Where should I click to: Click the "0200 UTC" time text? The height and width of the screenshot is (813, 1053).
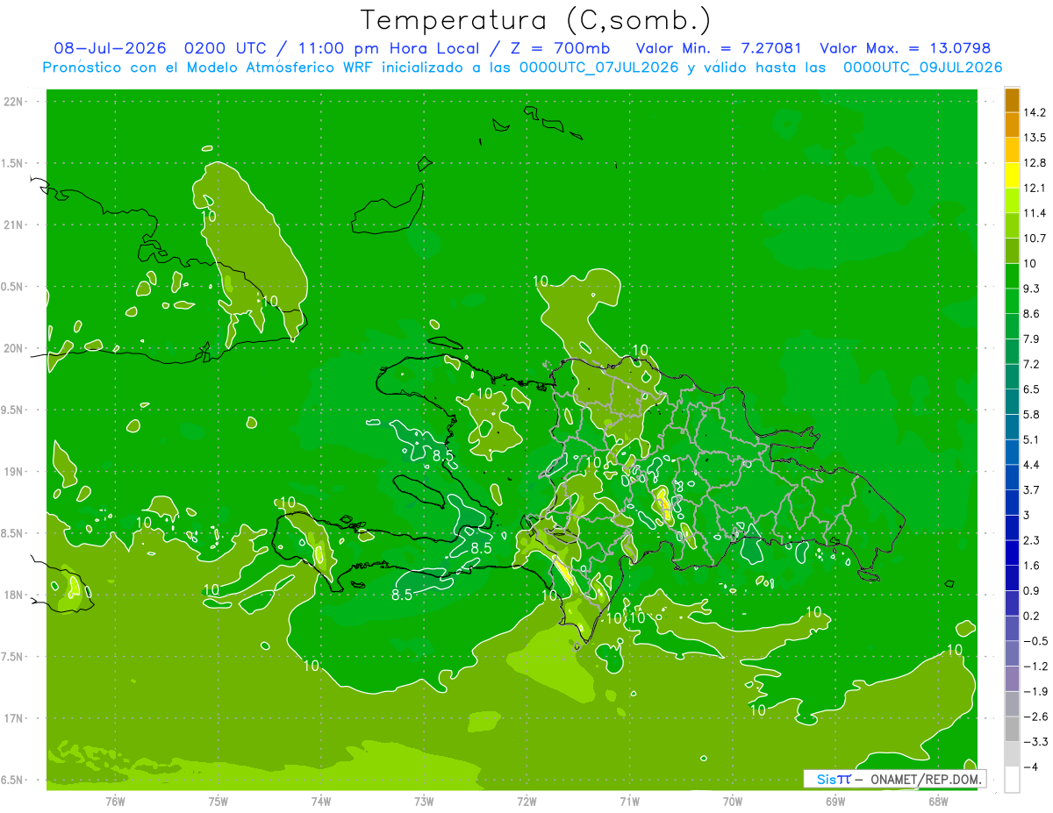tap(227, 48)
